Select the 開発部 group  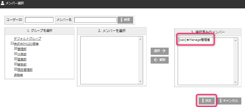(22, 64)
